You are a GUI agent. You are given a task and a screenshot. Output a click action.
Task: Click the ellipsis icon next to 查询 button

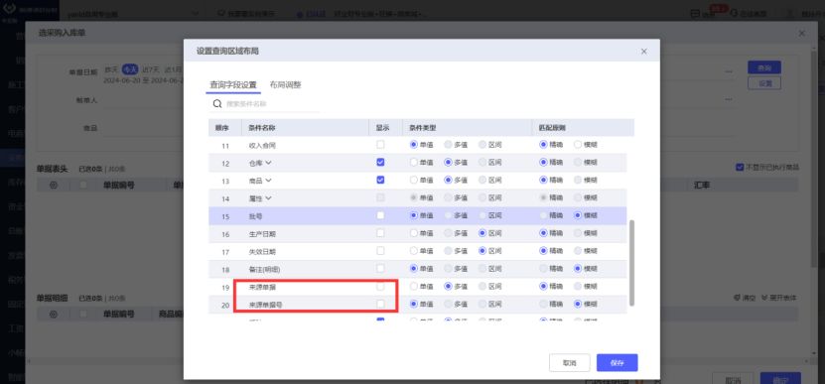pyautogui.click(x=729, y=71)
